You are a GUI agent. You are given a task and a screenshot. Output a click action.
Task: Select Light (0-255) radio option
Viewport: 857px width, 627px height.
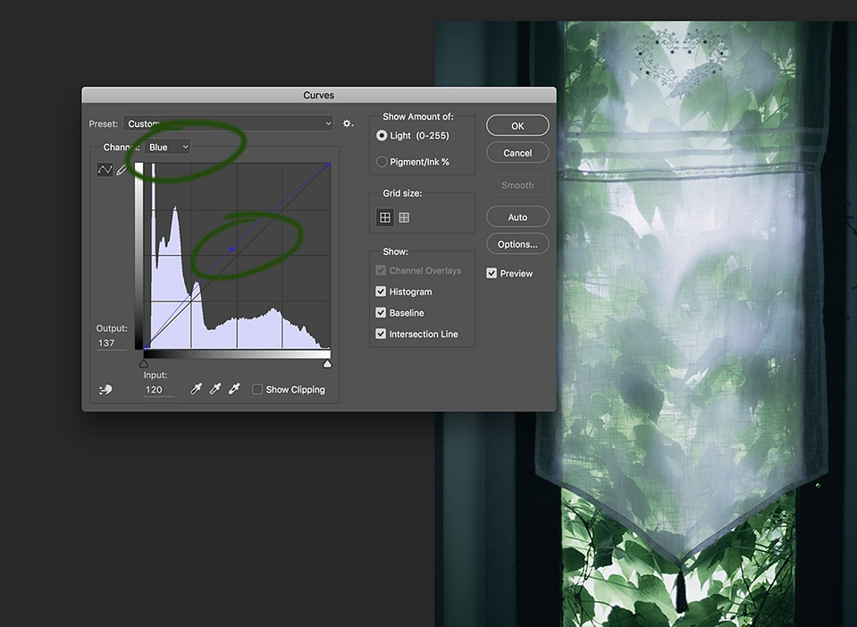point(382,136)
